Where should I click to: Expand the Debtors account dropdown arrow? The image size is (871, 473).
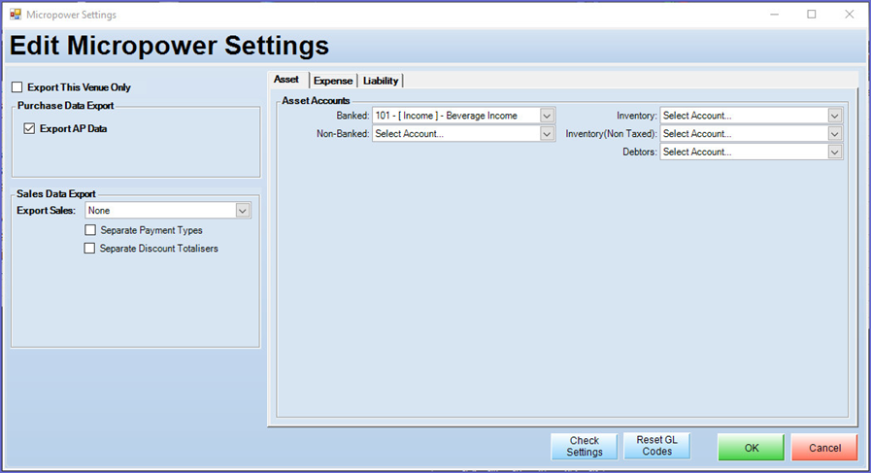(x=834, y=152)
